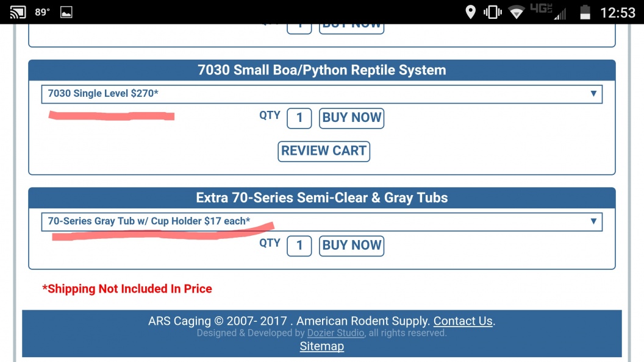644x362 pixels.
Task: Click the arrow on the Gray Tubs selector
Action: (x=593, y=221)
